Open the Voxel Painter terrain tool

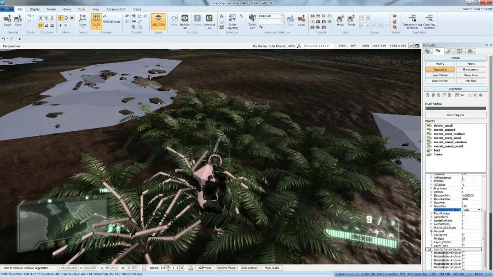tap(440, 81)
